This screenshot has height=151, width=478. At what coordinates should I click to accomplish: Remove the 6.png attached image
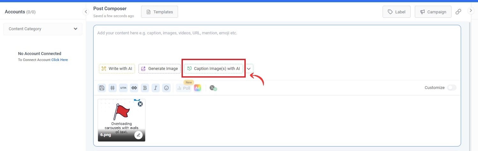tap(140, 104)
